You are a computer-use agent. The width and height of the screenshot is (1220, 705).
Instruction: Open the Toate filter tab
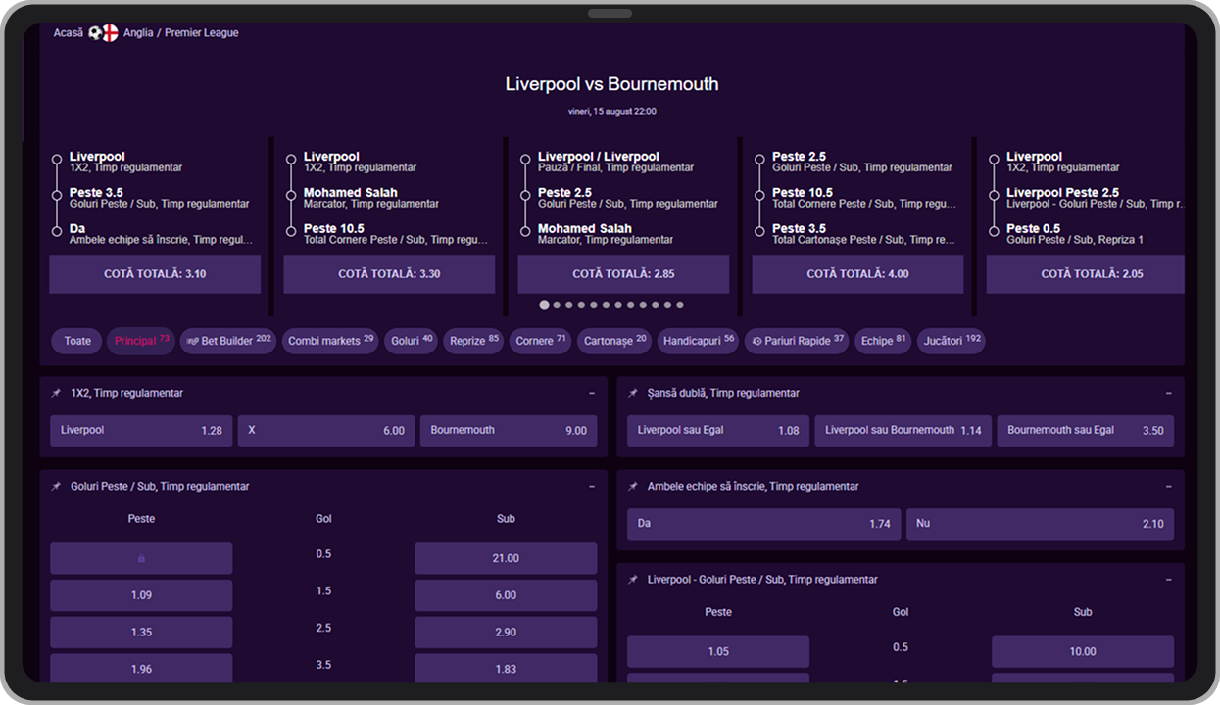click(77, 341)
